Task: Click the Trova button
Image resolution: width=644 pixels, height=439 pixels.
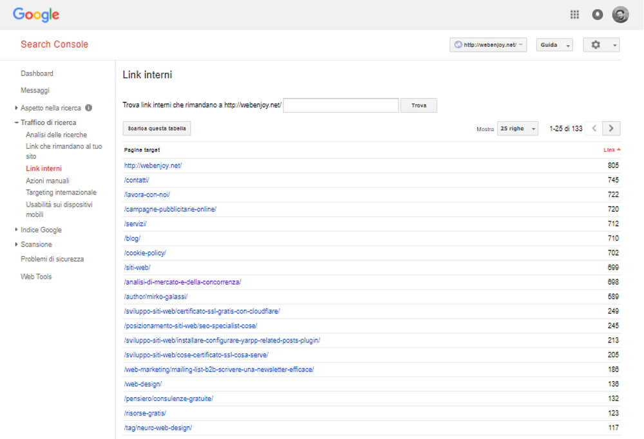Action: coord(419,106)
